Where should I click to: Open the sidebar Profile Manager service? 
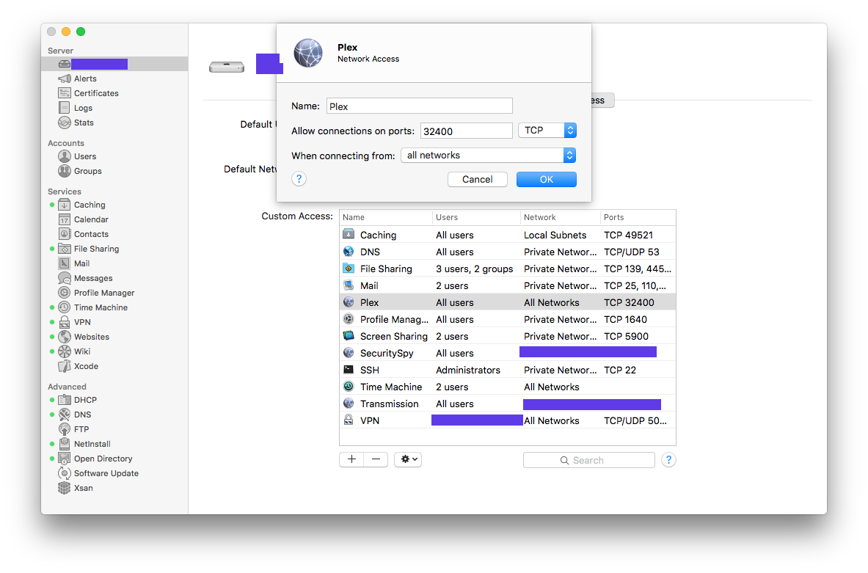pos(104,293)
